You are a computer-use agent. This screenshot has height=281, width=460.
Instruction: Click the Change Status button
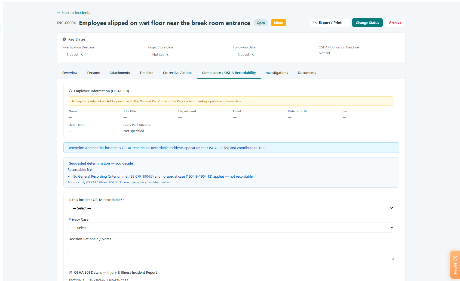click(x=367, y=23)
